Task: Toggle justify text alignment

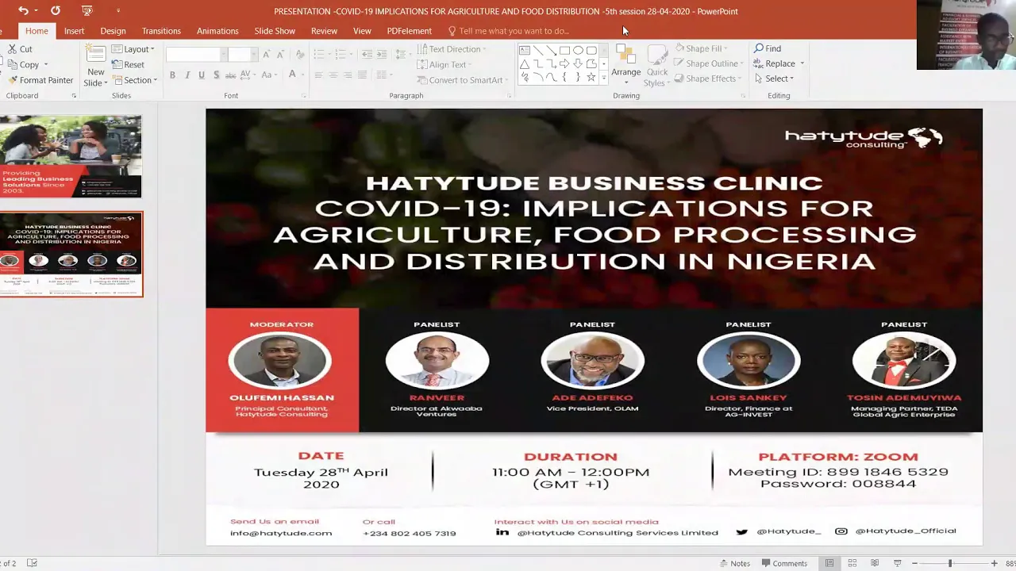Action: point(362,75)
